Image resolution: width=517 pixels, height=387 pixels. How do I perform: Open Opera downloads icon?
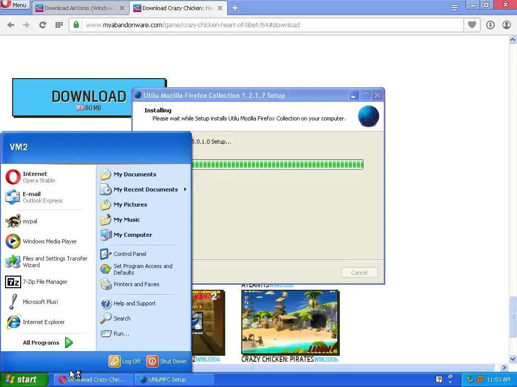point(490,25)
